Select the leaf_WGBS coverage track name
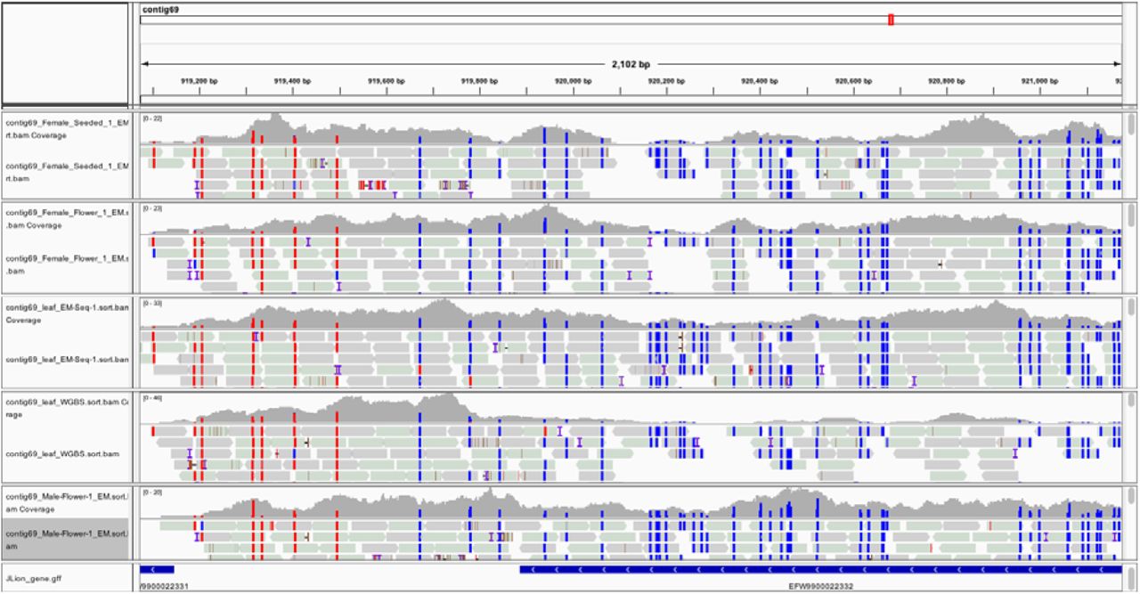 tap(68, 409)
